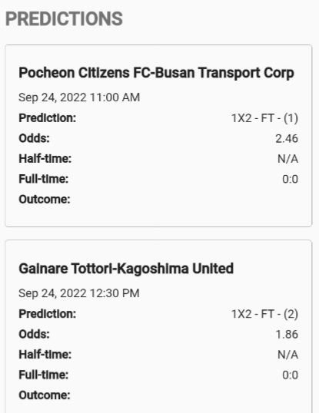The height and width of the screenshot is (413, 319).
Task: Click the 1.86 odds value
Action: point(287,335)
